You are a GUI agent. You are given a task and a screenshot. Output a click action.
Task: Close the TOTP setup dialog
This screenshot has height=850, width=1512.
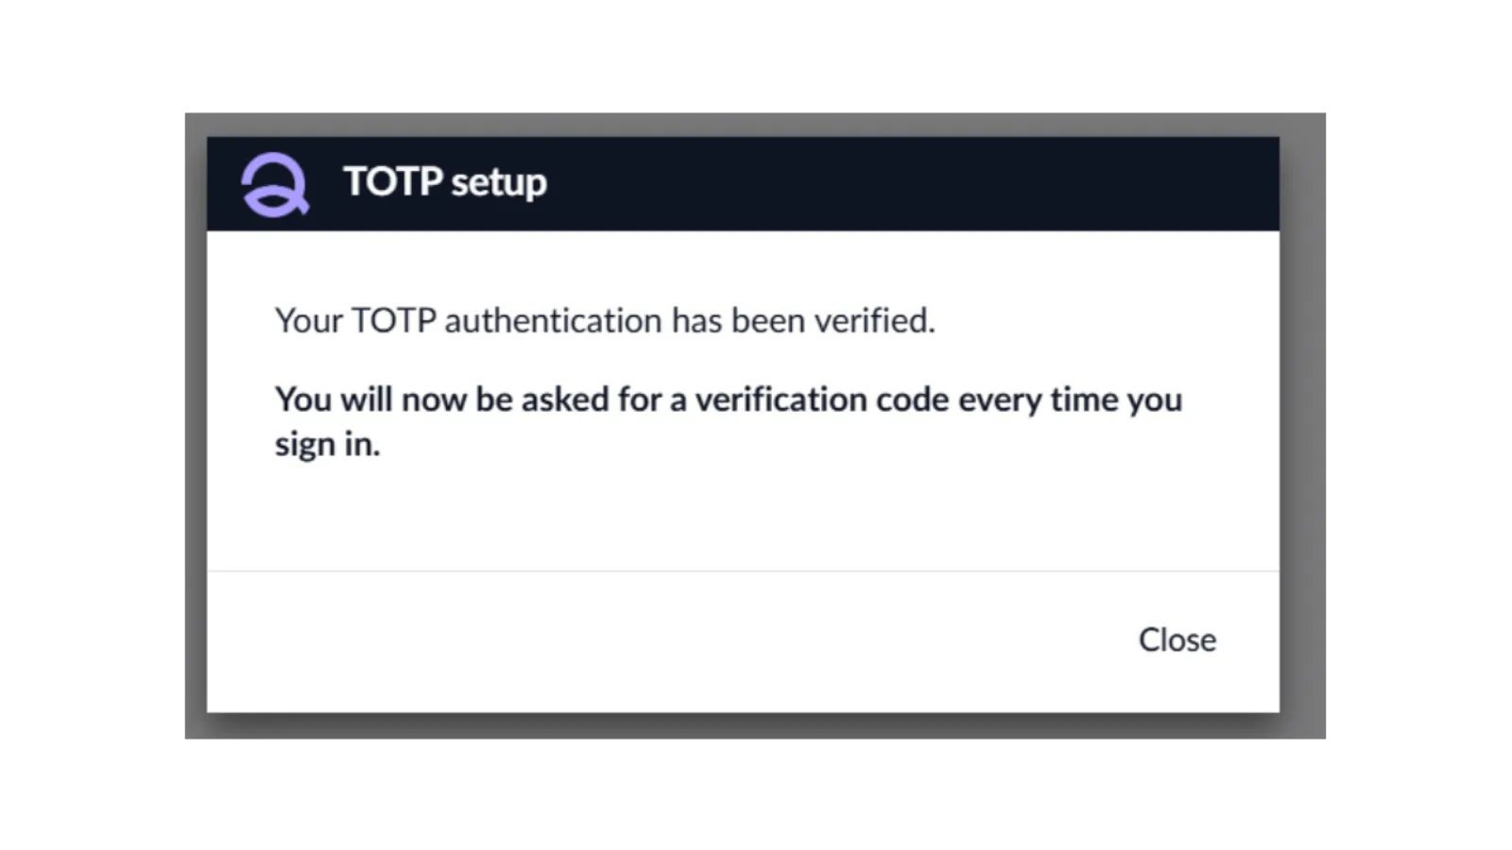pyautogui.click(x=1177, y=639)
